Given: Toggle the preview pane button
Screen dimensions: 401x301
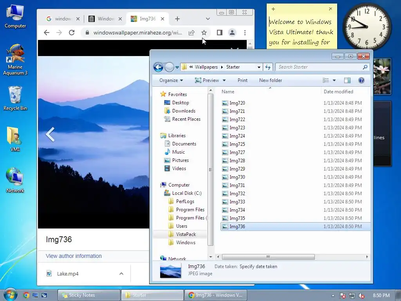Looking at the screenshot, I should click(347, 80).
